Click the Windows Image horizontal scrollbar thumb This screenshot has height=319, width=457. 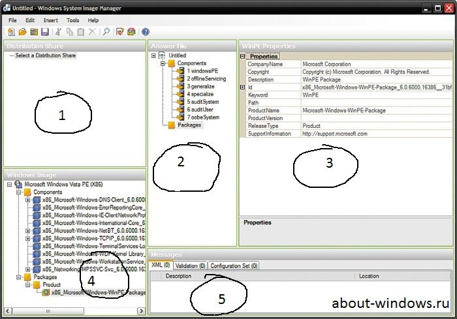(x=48, y=311)
